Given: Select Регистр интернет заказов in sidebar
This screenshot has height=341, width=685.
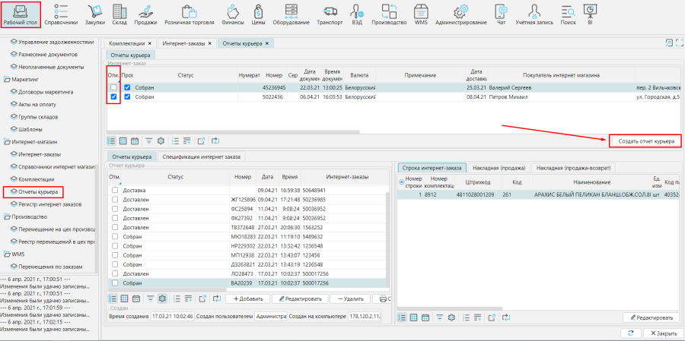Looking at the screenshot, I should click(x=50, y=204).
